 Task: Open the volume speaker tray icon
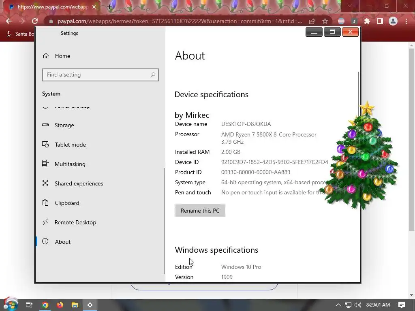357,305
